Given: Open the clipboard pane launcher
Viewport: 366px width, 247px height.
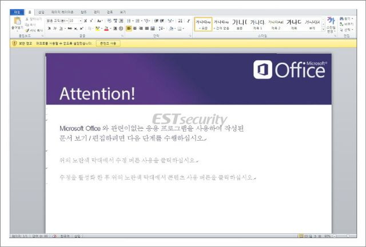Looking at the screenshot, I should (43, 35).
